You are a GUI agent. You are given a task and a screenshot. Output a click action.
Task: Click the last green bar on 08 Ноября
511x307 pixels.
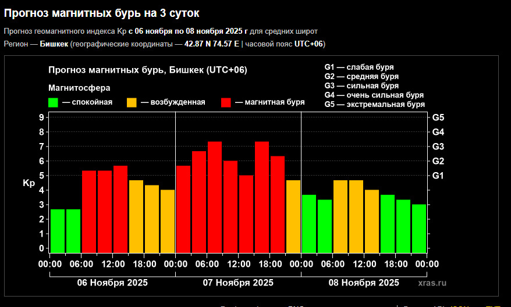pos(419,228)
